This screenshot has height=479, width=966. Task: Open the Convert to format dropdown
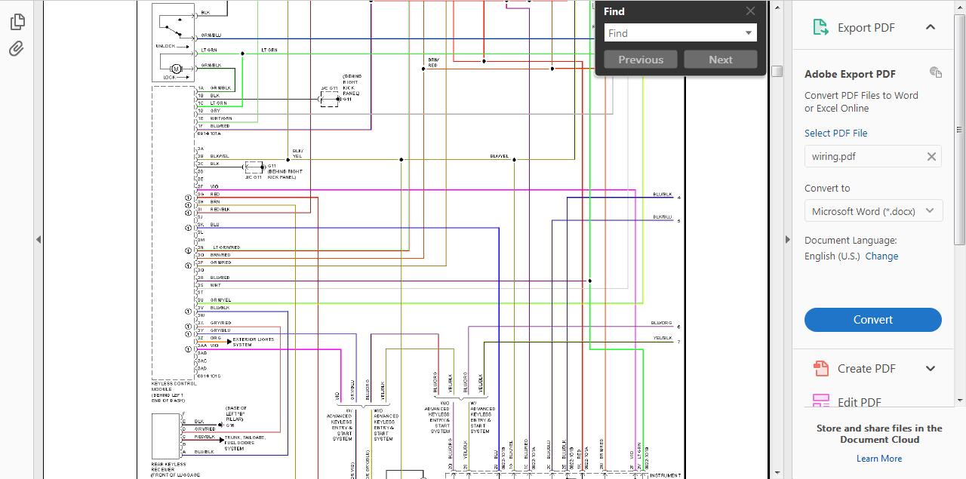[x=874, y=211]
